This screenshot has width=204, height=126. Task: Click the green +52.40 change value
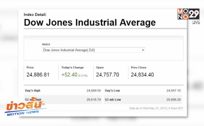pos(69,75)
